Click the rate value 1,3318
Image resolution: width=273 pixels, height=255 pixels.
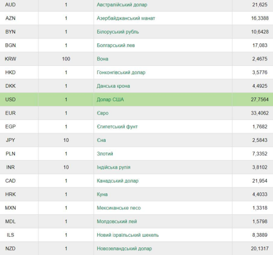point(260,208)
